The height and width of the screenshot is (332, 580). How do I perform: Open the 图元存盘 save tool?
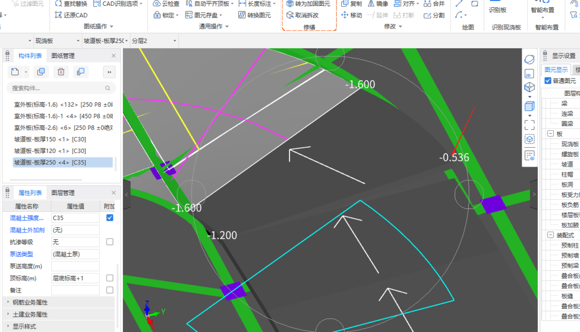pos(203,15)
